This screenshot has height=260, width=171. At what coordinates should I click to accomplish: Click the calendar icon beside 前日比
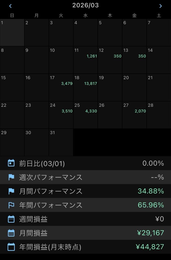pyautogui.click(x=11, y=163)
